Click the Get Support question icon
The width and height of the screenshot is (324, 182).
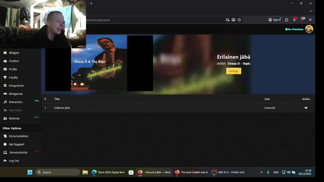click(x=5, y=144)
